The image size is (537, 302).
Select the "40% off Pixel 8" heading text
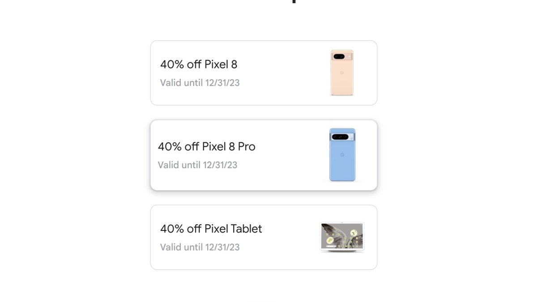199,64
